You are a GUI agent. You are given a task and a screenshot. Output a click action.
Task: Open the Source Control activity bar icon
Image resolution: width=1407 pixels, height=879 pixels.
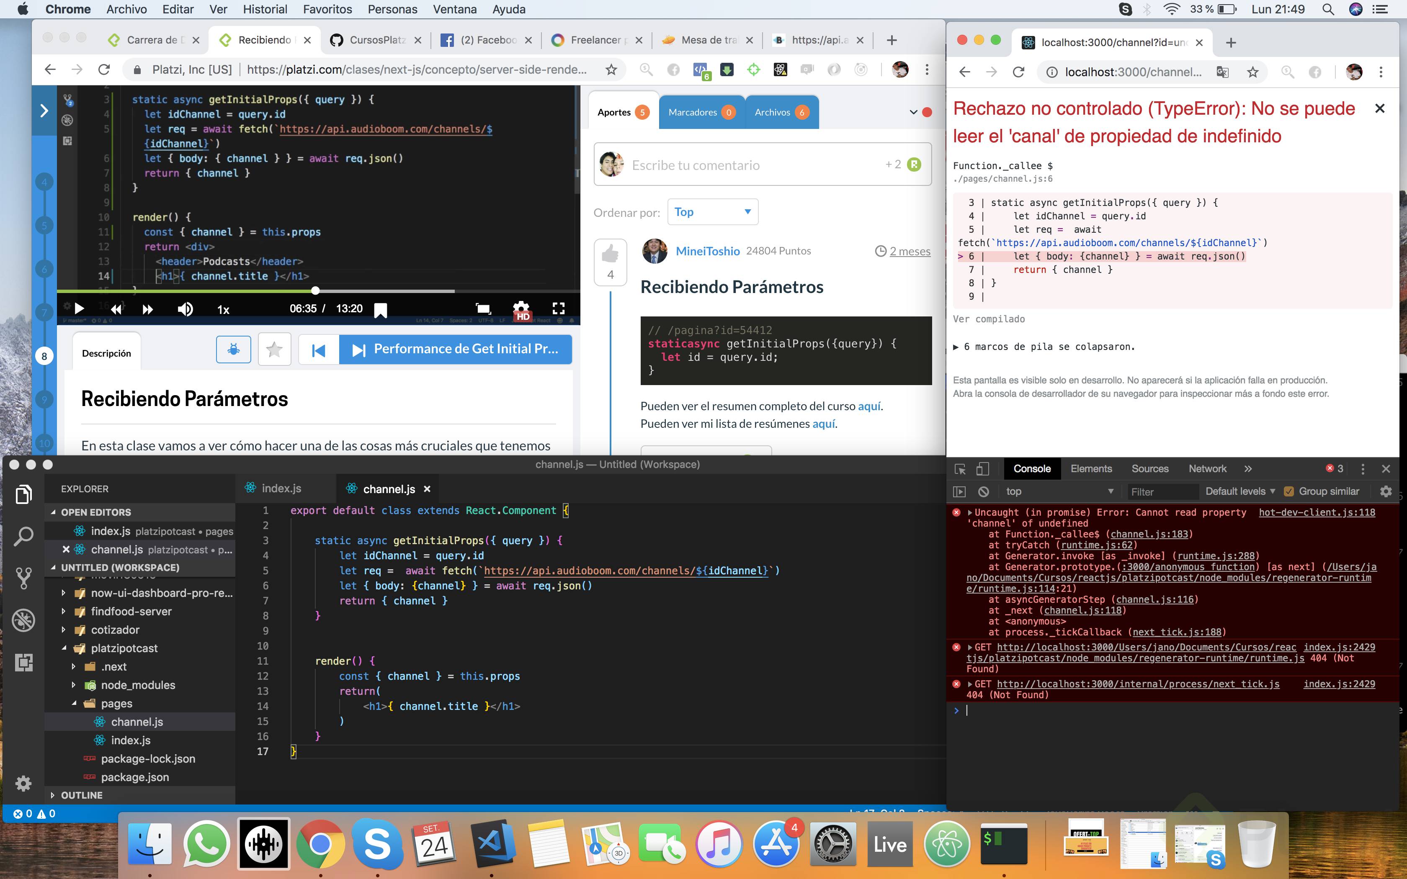(23, 578)
